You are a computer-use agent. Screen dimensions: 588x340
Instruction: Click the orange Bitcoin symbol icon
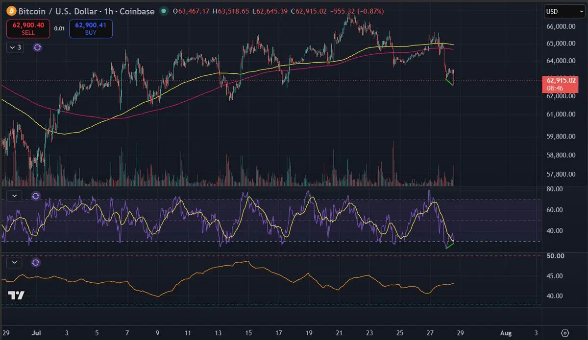(x=11, y=11)
